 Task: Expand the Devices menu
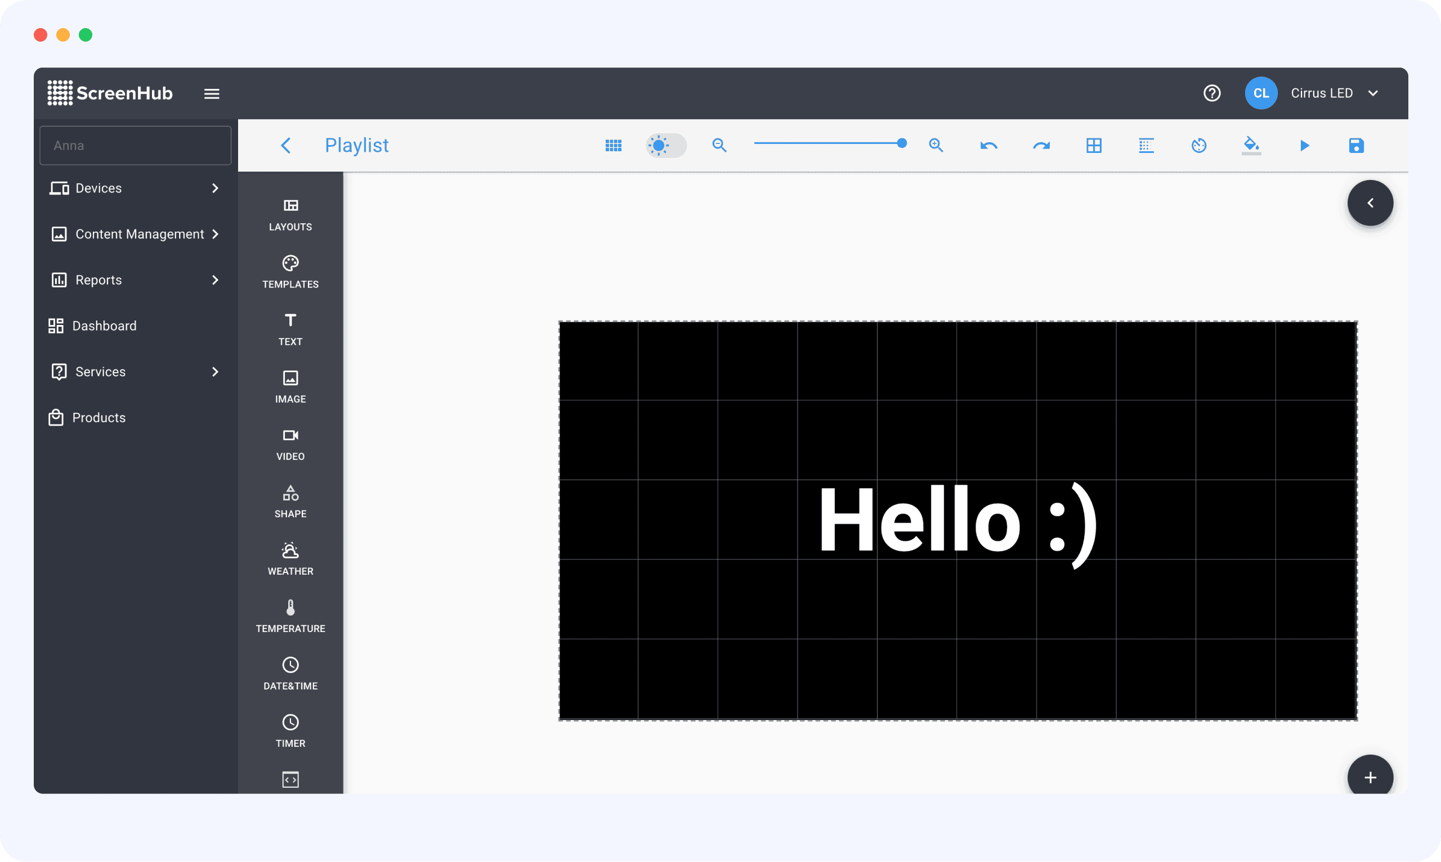pyautogui.click(x=136, y=188)
